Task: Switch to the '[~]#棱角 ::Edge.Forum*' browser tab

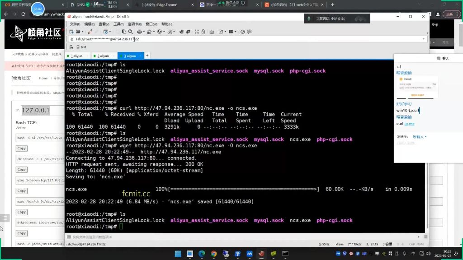Action: 164,5
